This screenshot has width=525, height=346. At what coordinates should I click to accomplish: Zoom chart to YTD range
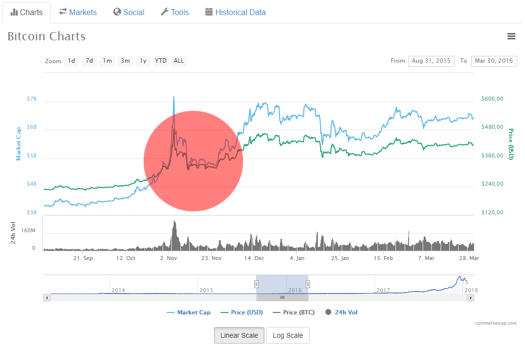(161, 61)
